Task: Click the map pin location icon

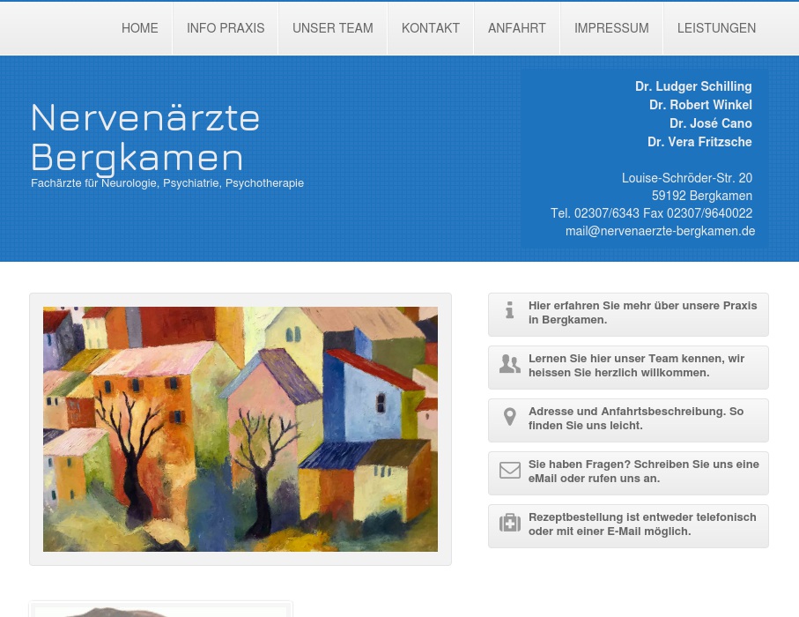Action: (509, 417)
